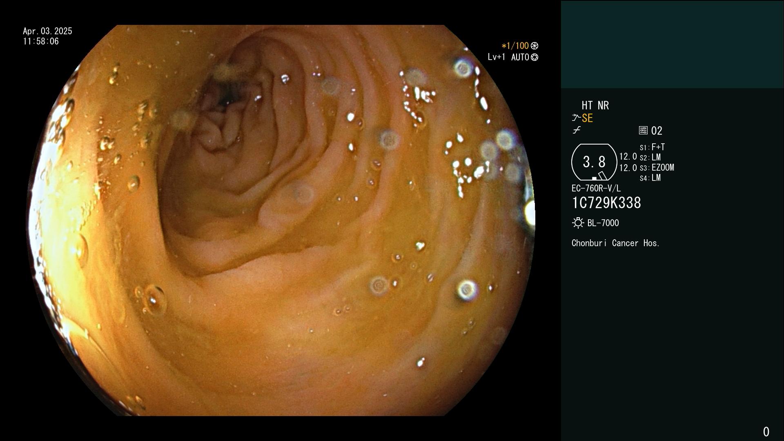Select the date Apr.03.2025
This screenshot has height=441, width=784.
coord(47,31)
